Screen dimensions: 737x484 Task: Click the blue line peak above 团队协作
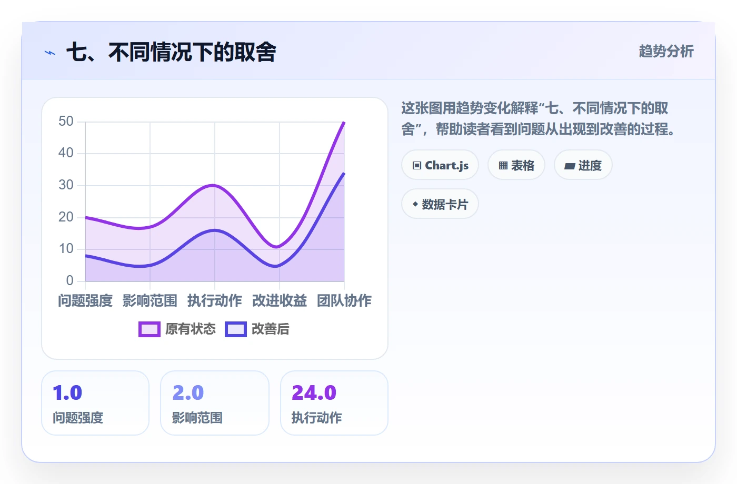click(x=344, y=173)
